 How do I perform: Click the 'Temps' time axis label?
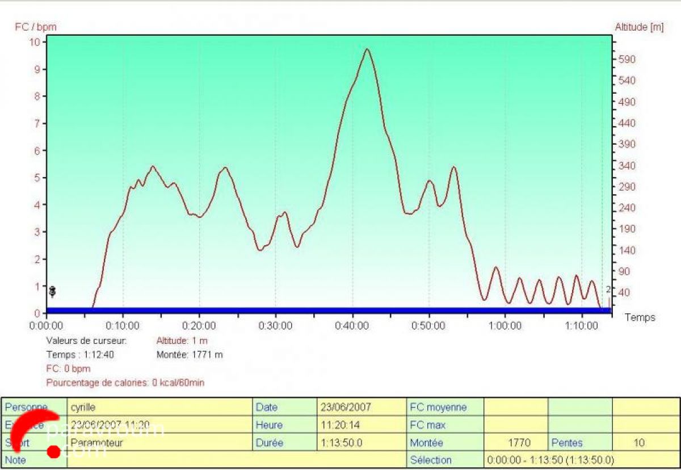click(640, 317)
